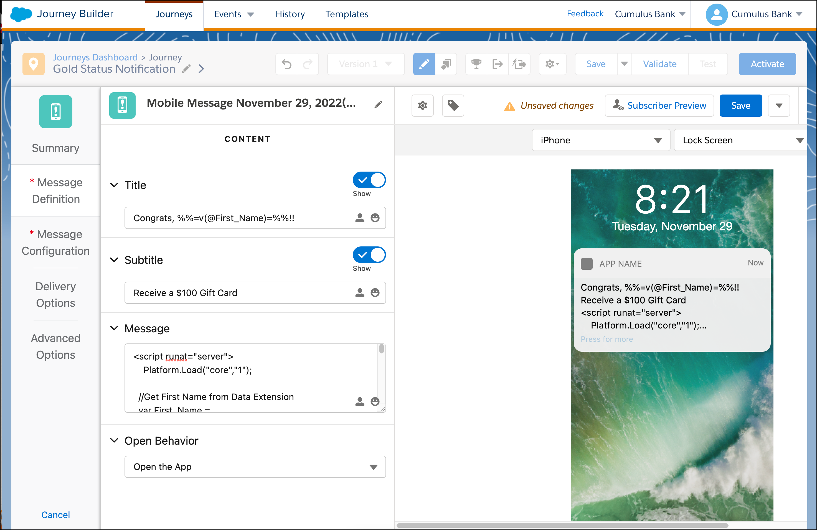Select Message Definition step
Viewport: 817px width, 530px height.
56,191
